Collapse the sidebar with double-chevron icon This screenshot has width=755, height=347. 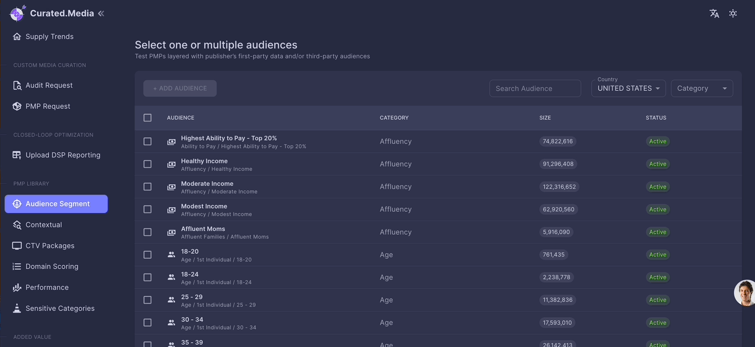point(101,14)
